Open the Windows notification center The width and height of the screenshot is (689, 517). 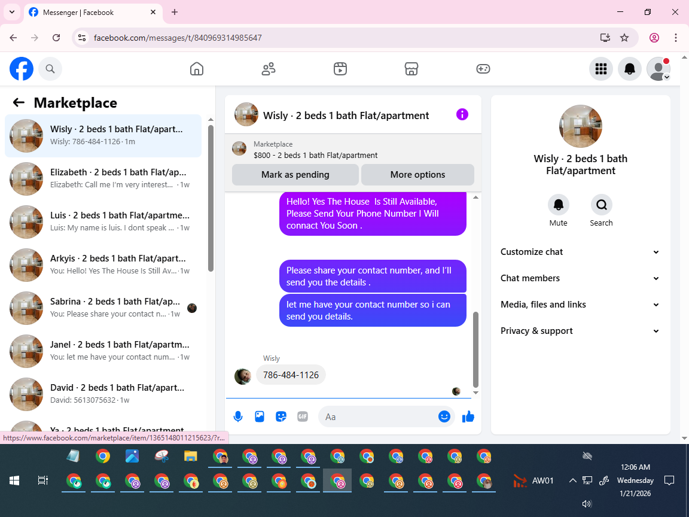coord(669,480)
